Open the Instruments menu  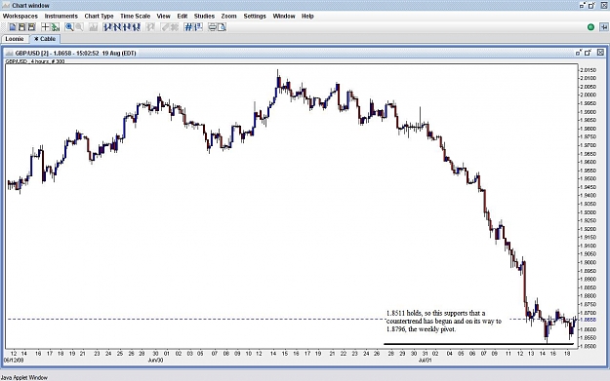61,16
